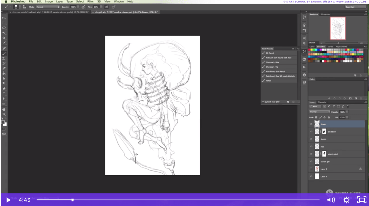Image resolution: width=369 pixels, height=206 pixels.
Task: Open the Apple menu
Action: pos(6,1)
